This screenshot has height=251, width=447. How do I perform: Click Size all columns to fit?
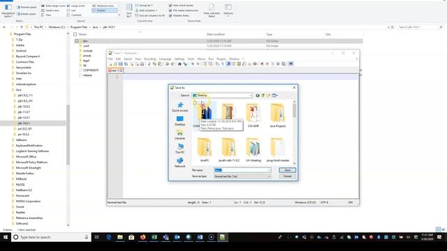pos(150,15)
